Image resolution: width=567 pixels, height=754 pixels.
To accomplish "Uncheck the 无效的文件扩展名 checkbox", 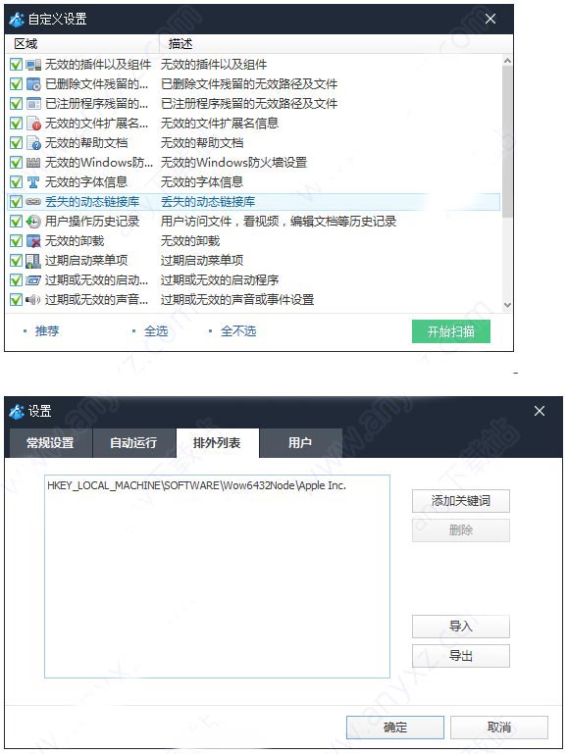I will [x=16, y=124].
